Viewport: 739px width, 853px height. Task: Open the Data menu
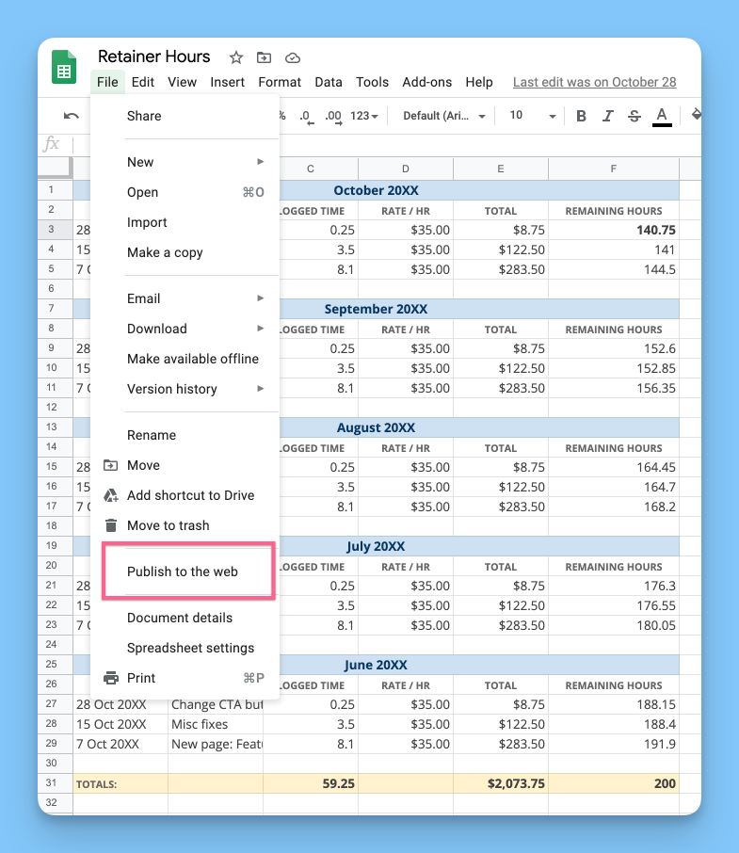point(329,82)
